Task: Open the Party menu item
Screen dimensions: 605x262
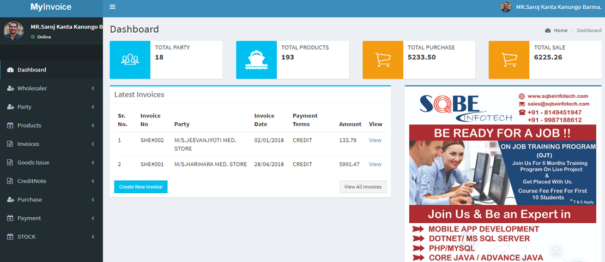Action: (x=51, y=107)
